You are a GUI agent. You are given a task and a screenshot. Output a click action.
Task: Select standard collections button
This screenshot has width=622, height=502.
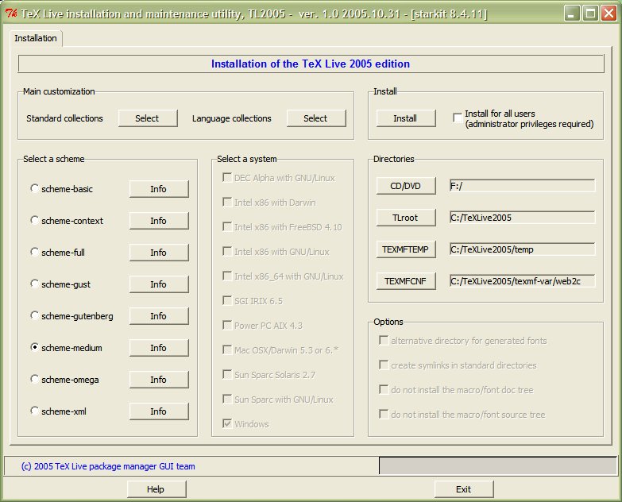tap(148, 118)
